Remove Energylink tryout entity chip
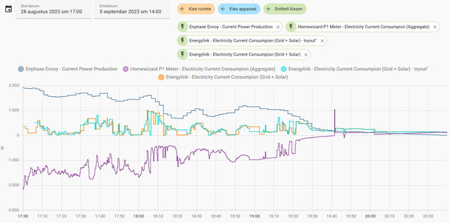 [x=322, y=40]
